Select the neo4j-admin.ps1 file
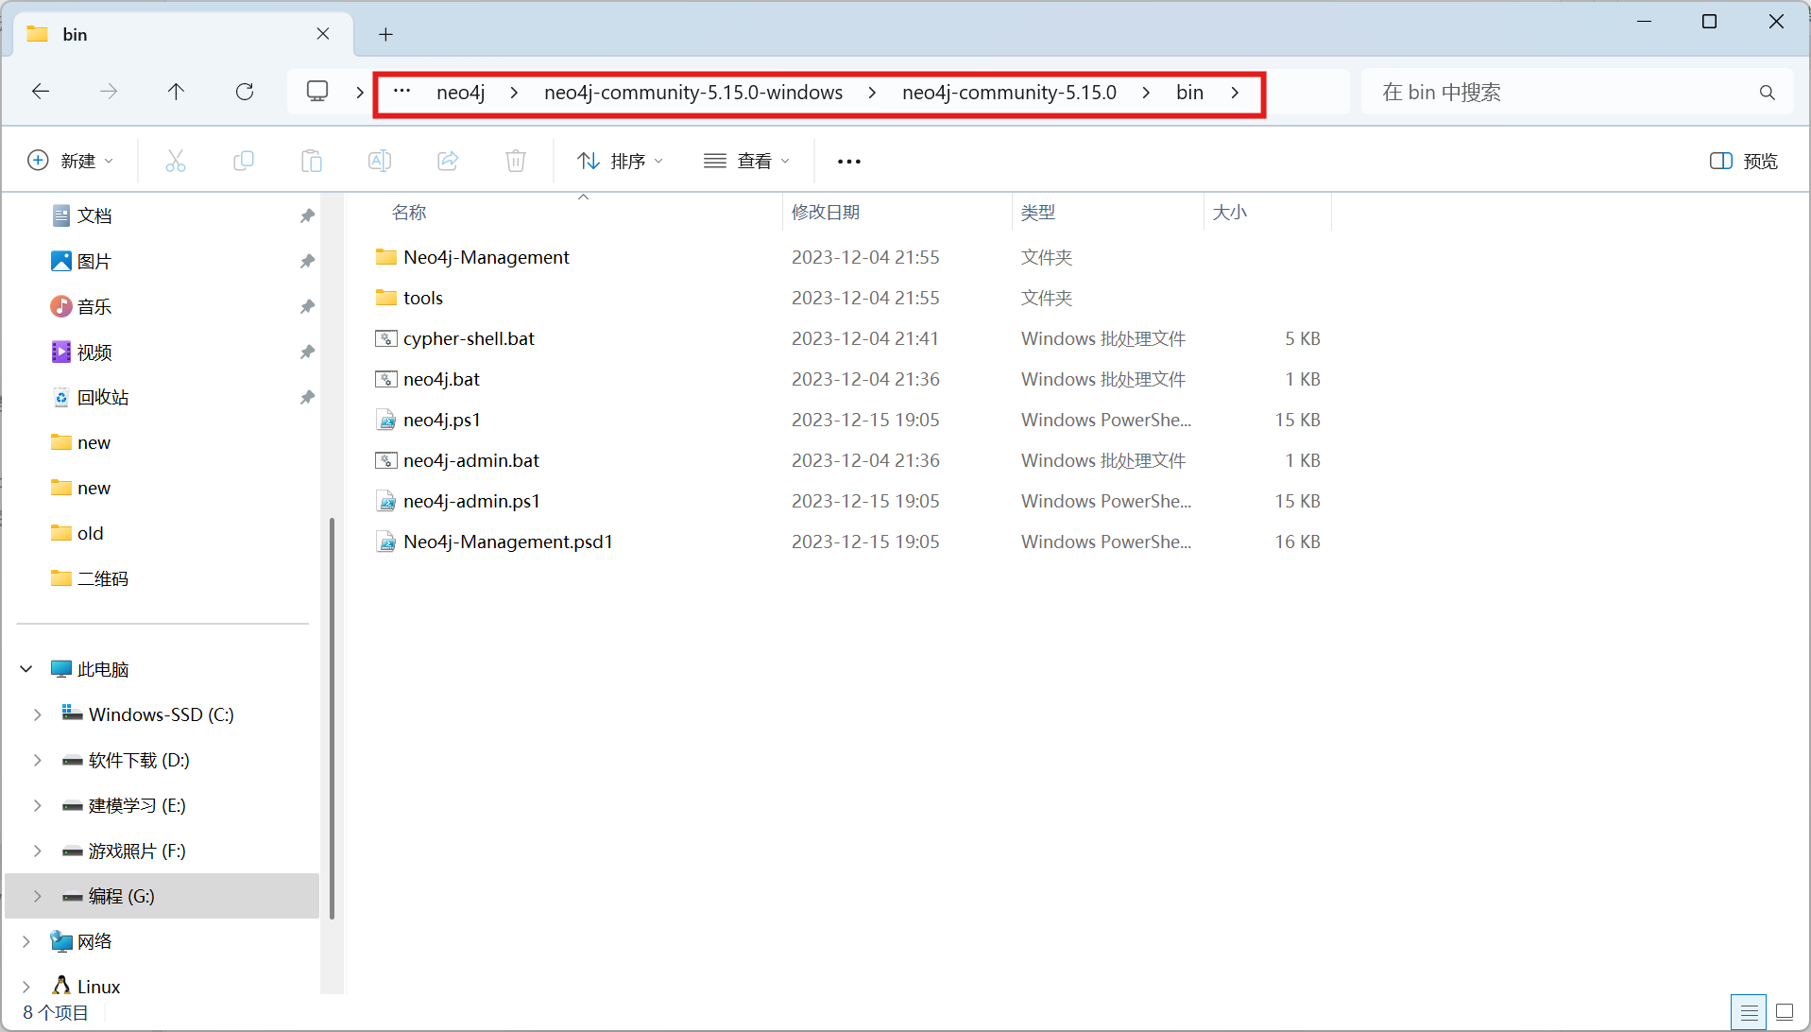The width and height of the screenshot is (1811, 1032). [x=471, y=501]
